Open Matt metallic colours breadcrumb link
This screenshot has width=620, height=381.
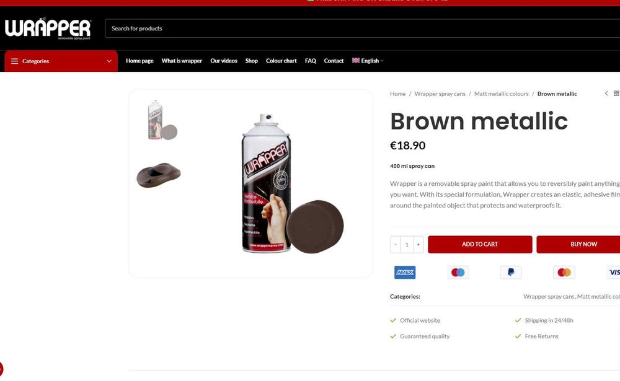pyautogui.click(x=501, y=94)
